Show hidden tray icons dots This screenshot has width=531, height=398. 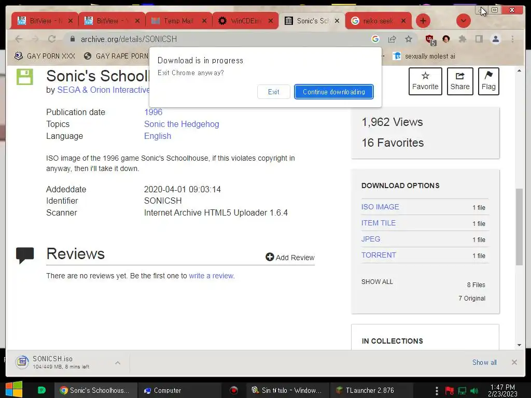437,391
